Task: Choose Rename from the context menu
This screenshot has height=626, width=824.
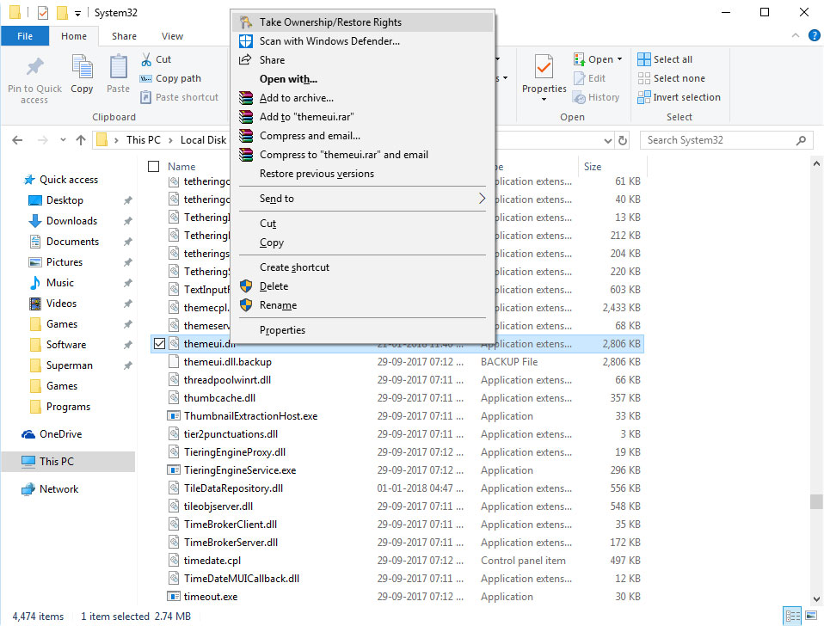Action: pos(362,305)
